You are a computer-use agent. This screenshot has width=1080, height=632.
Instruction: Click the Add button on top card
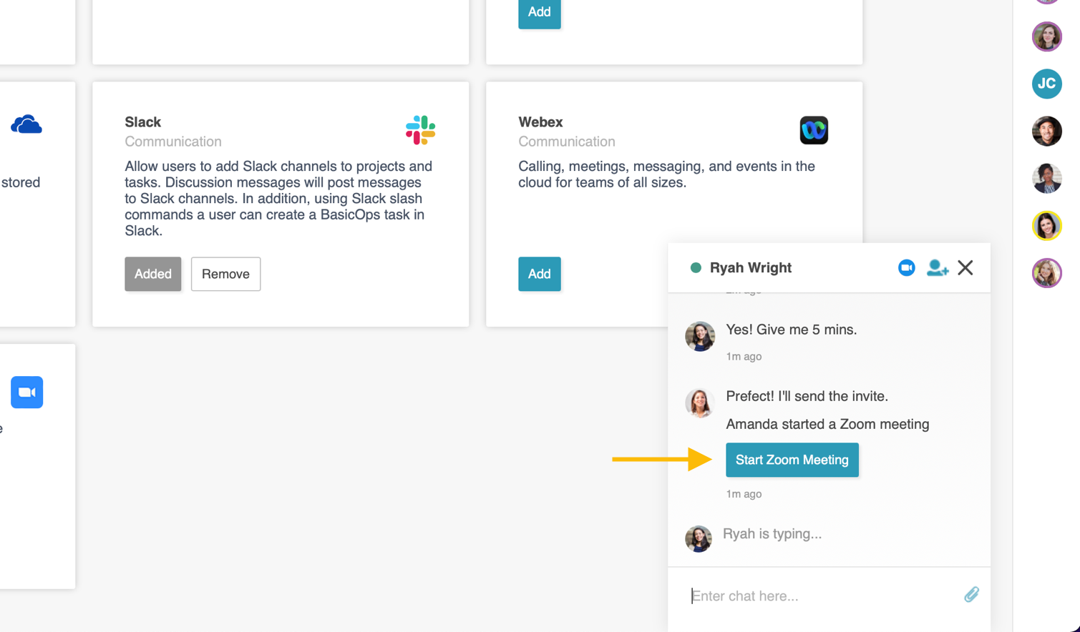(x=540, y=12)
